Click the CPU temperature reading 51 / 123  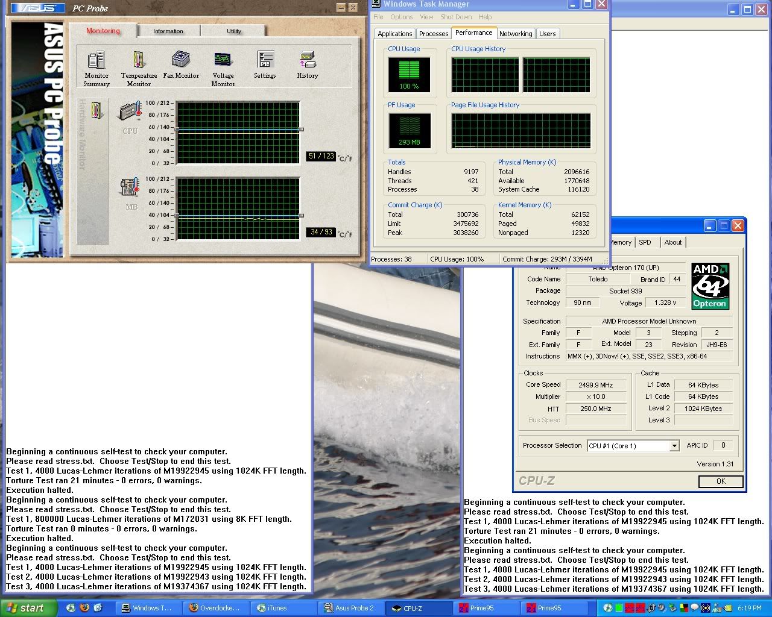click(x=321, y=156)
